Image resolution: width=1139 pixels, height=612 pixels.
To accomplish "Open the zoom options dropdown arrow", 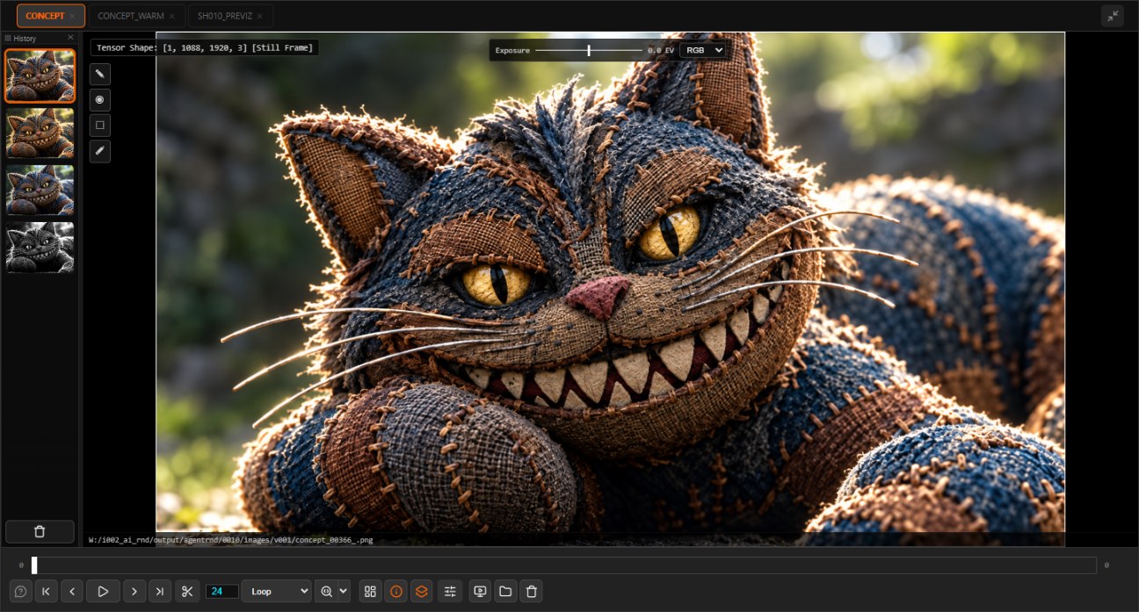I will pyautogui.click(x=343, y=591).
